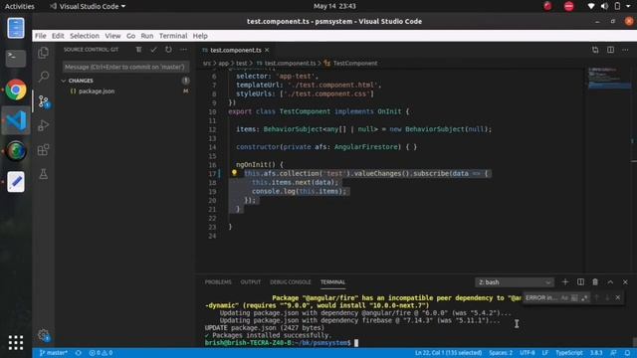Maximize the terminal panel with chevron up
637x358 pixels.
tap(610, 282)
